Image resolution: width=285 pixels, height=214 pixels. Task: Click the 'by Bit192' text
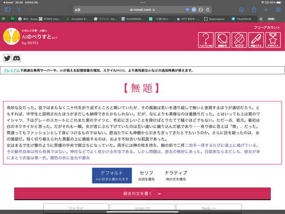(30, 43)
